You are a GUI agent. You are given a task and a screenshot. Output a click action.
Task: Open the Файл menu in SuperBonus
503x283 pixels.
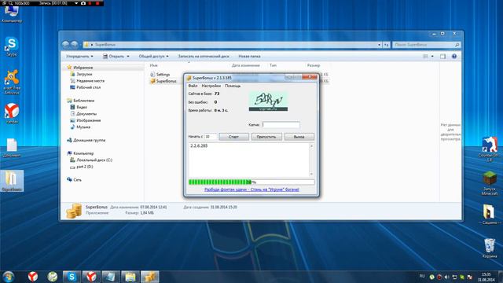click(193, 86)
